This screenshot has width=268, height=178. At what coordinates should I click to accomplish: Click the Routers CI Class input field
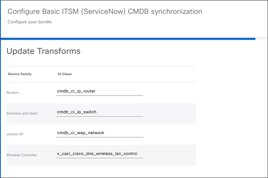(x=99, y=91)
